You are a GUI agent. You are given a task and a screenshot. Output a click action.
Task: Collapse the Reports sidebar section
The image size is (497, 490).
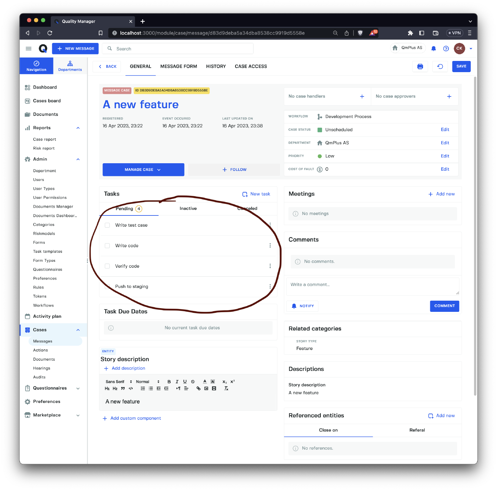[78, 128]
